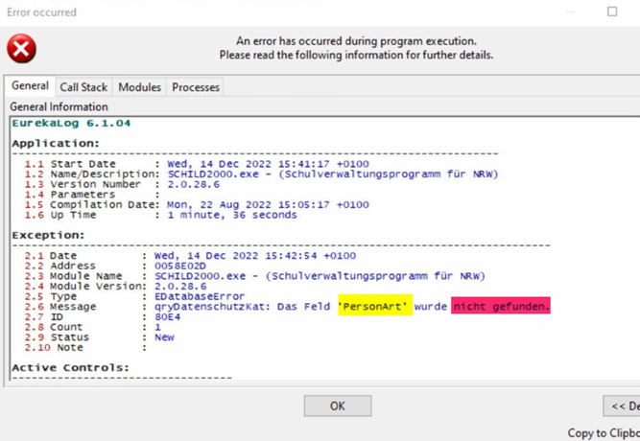The image size is (640, 441).
Task: Select the EDatabaseError exception type
Action: point(205,296)
